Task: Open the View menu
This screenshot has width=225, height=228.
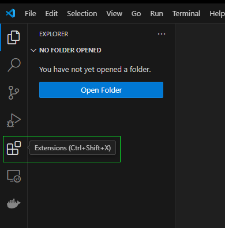Action: coord(114,14)
